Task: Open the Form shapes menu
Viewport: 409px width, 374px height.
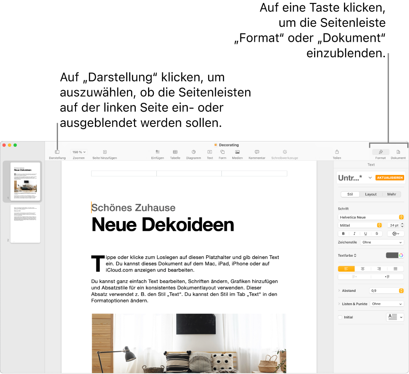Action: [222, 152]
